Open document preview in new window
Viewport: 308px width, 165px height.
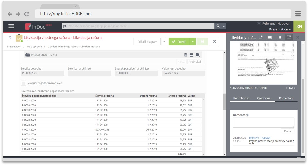261,37
